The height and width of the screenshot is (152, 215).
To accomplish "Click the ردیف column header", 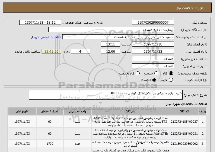I will tap(203, 112).
